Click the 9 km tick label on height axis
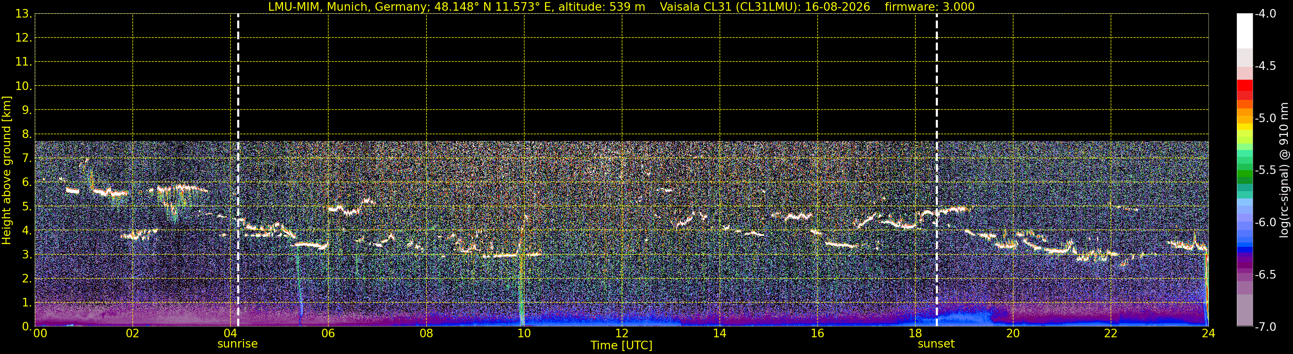 [26, 110]
